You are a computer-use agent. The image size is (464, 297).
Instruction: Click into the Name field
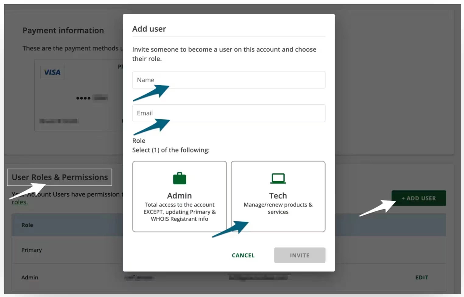[228, 80]
